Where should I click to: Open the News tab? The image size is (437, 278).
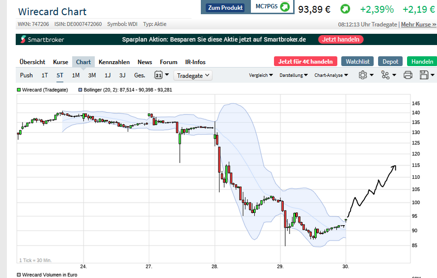pyautogui.click(x=145, y=62)
